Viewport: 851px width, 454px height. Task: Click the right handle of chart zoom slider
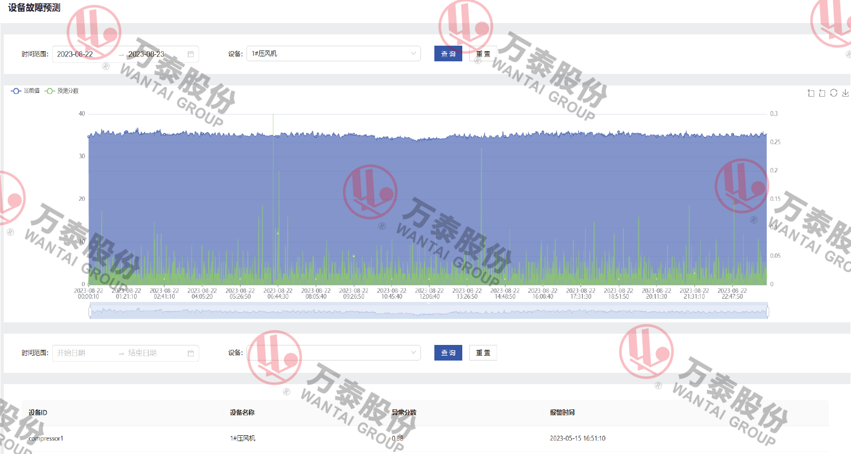tap(767, 312)
